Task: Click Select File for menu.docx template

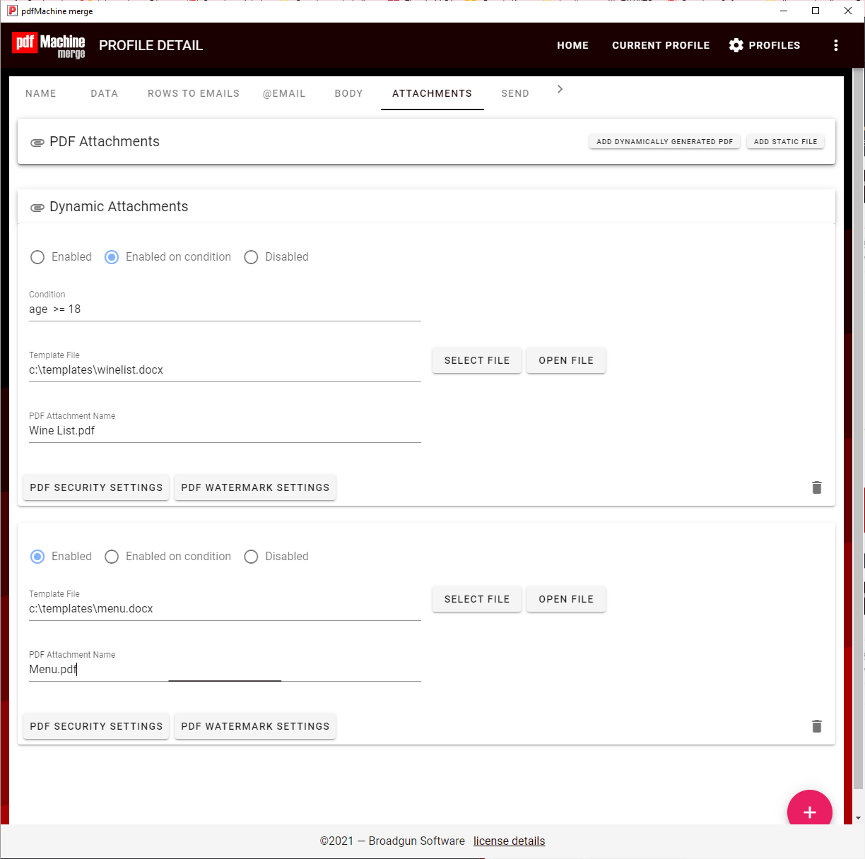Action: 477,599
